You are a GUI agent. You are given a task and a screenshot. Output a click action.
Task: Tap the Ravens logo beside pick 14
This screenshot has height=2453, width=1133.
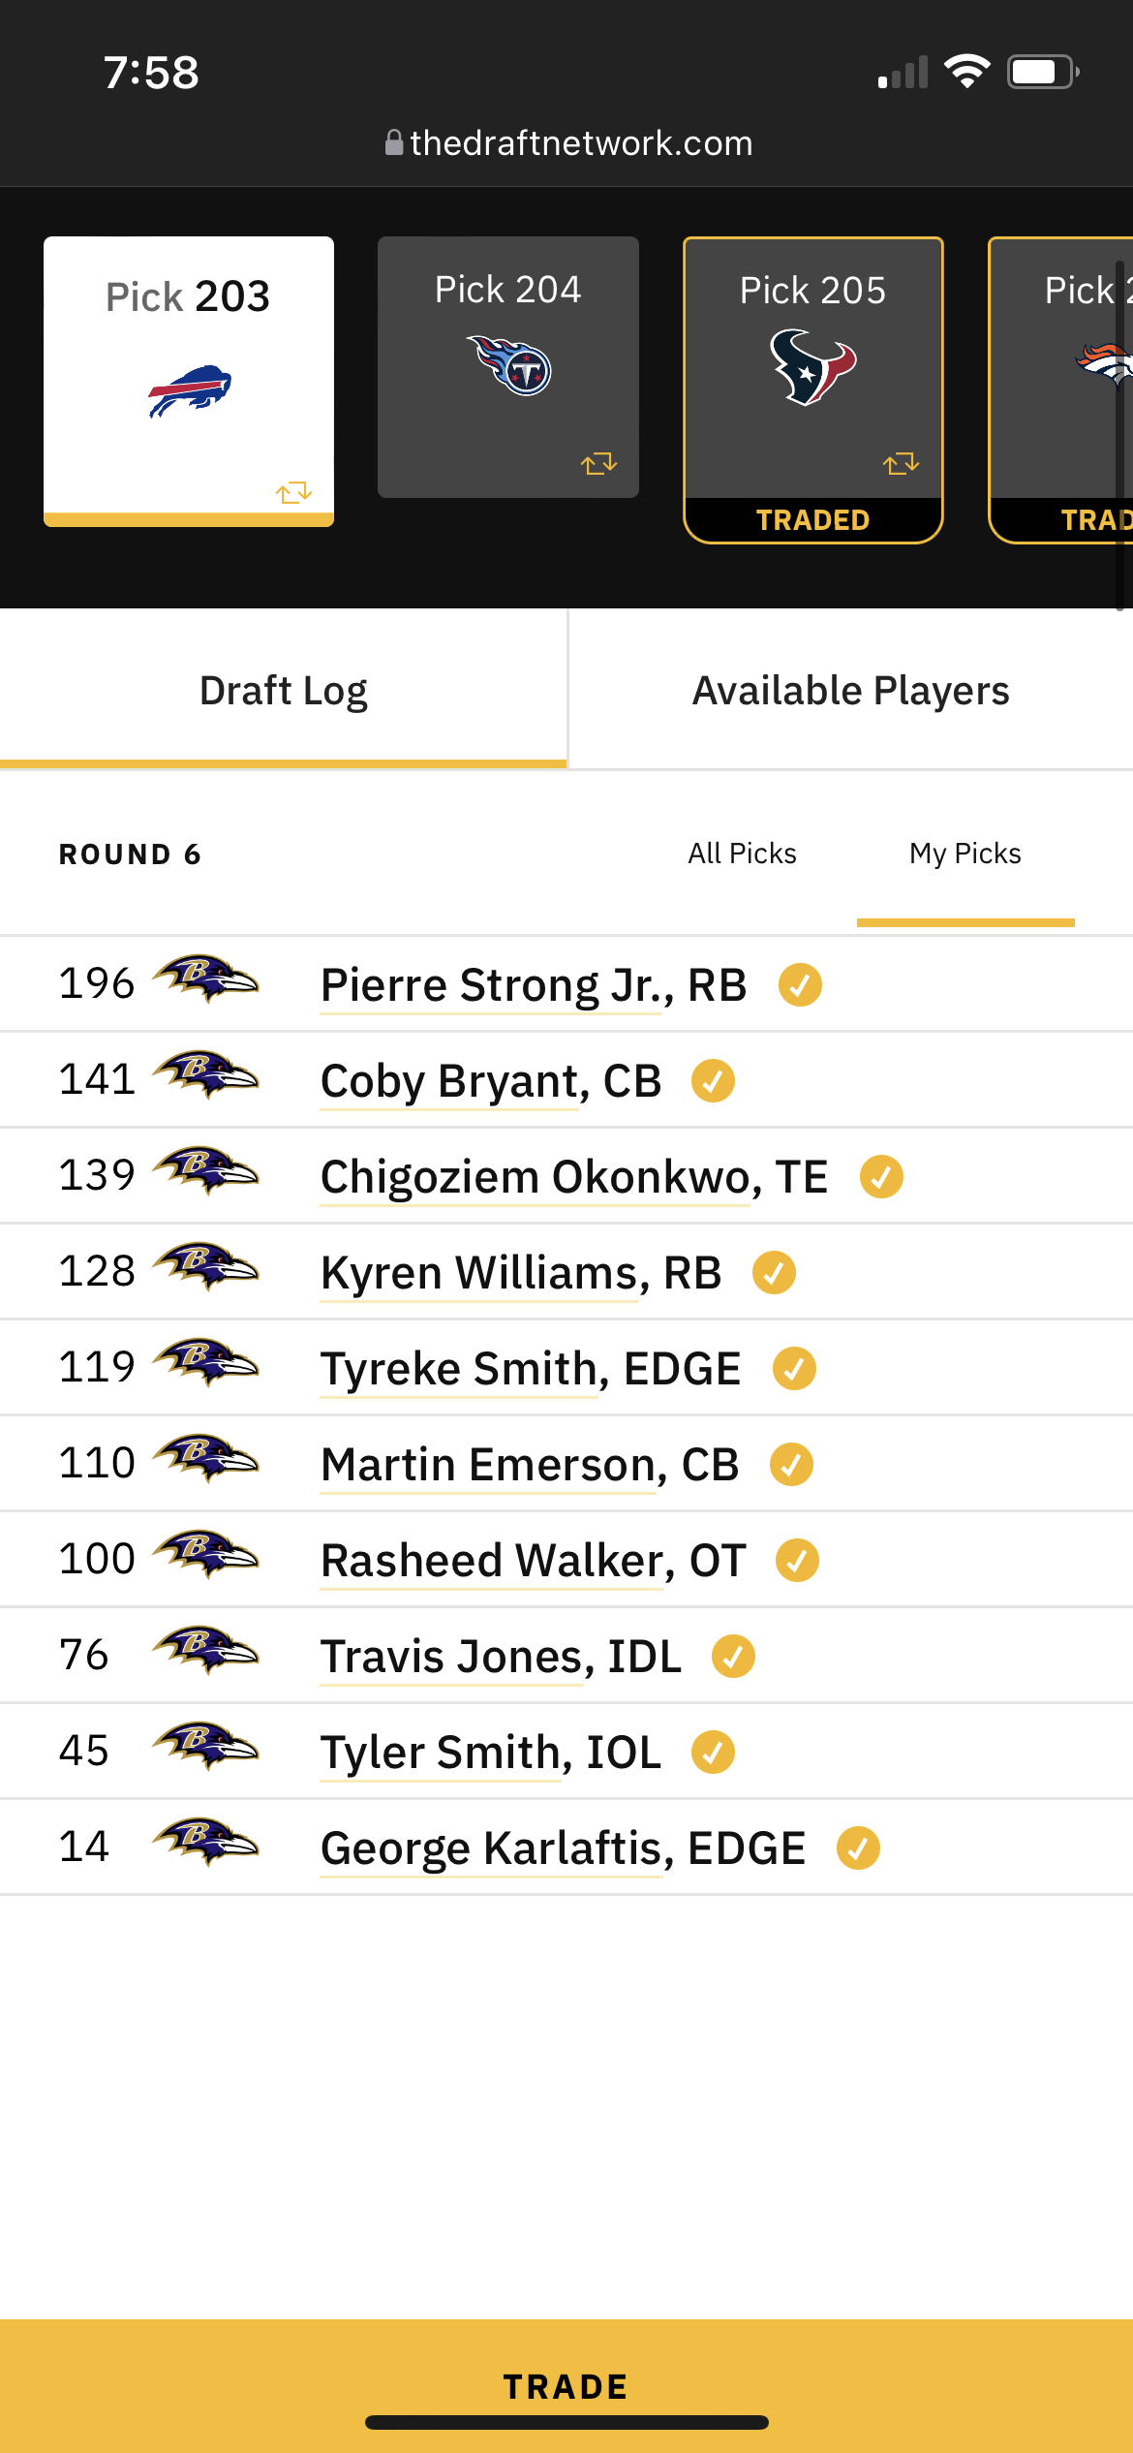(x=205, y=1843)
